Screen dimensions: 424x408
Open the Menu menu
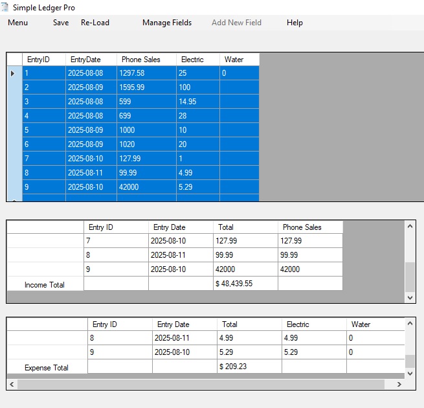(17, 23)
